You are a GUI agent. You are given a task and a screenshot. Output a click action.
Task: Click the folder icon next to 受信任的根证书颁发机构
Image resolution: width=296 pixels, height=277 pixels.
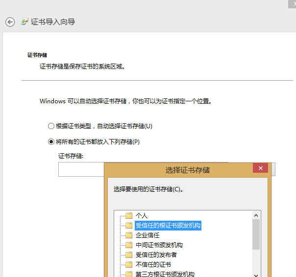(x=129, y=225)
